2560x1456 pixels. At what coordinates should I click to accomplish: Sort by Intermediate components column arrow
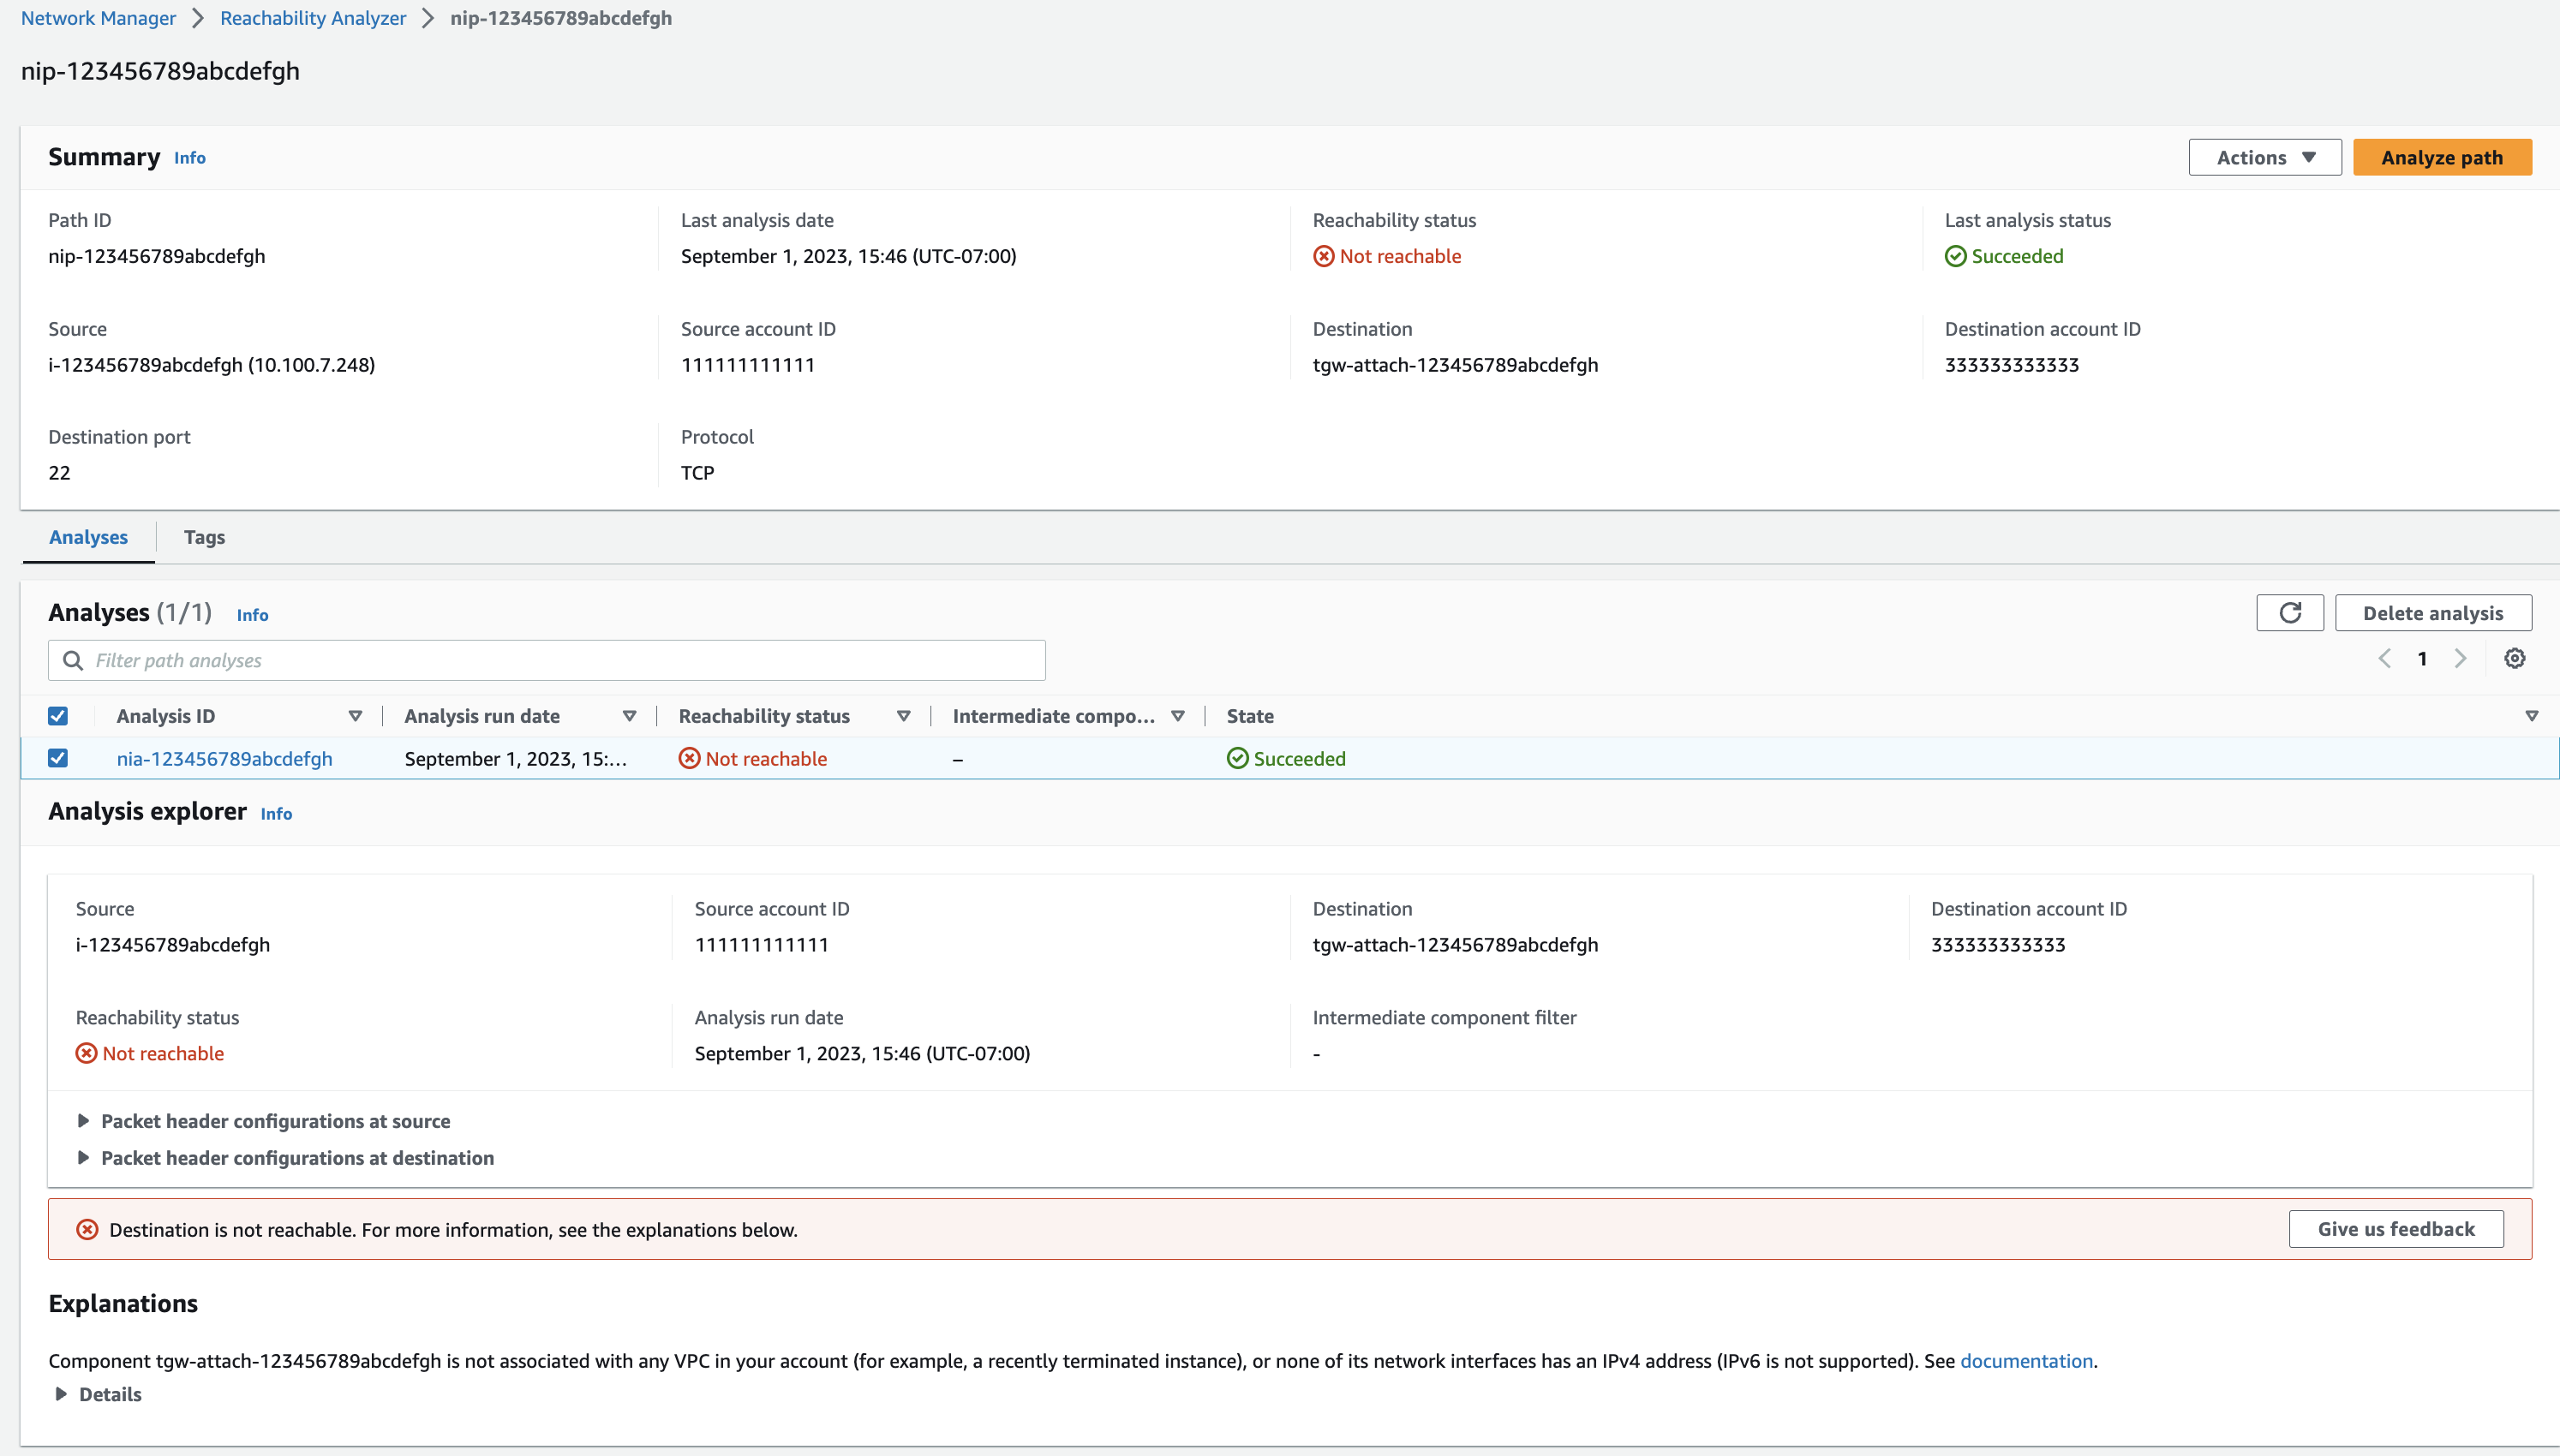[1178, 716]
